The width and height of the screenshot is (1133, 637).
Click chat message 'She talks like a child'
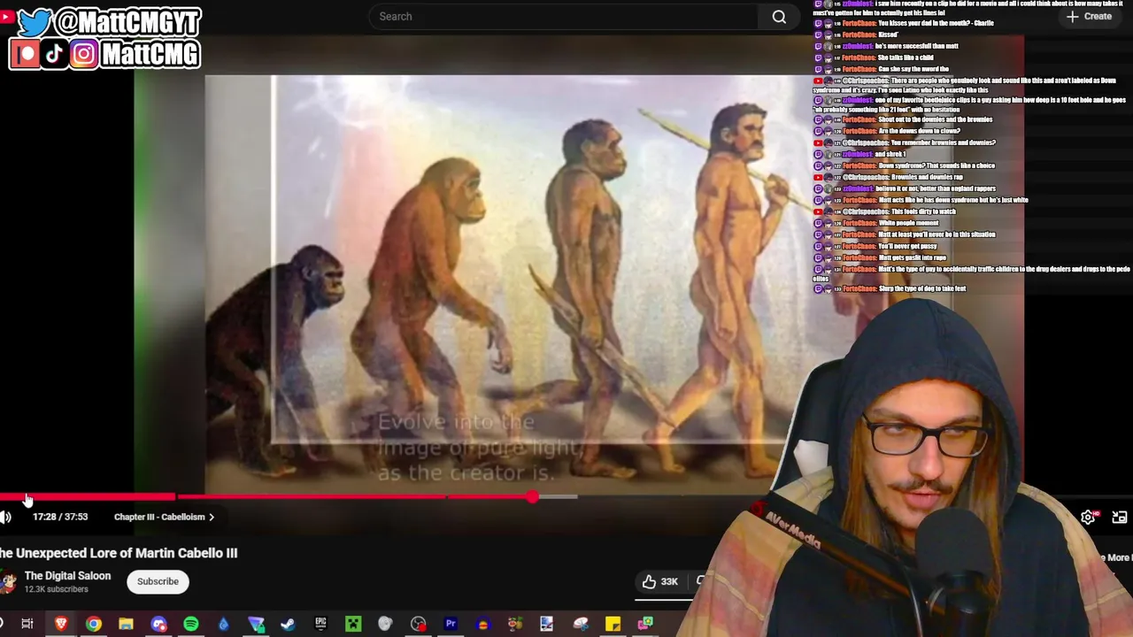[906, 58]
